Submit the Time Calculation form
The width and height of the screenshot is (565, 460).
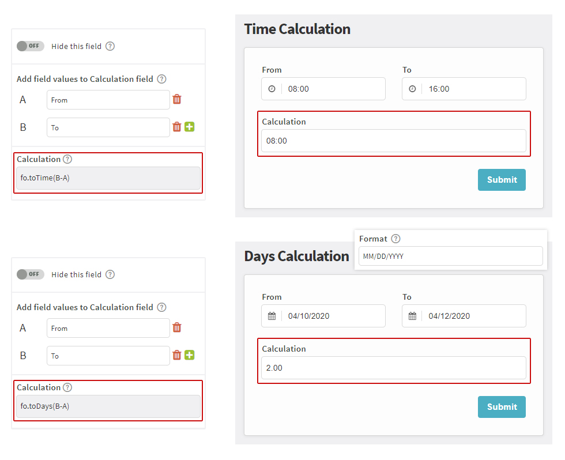(502, 179)
